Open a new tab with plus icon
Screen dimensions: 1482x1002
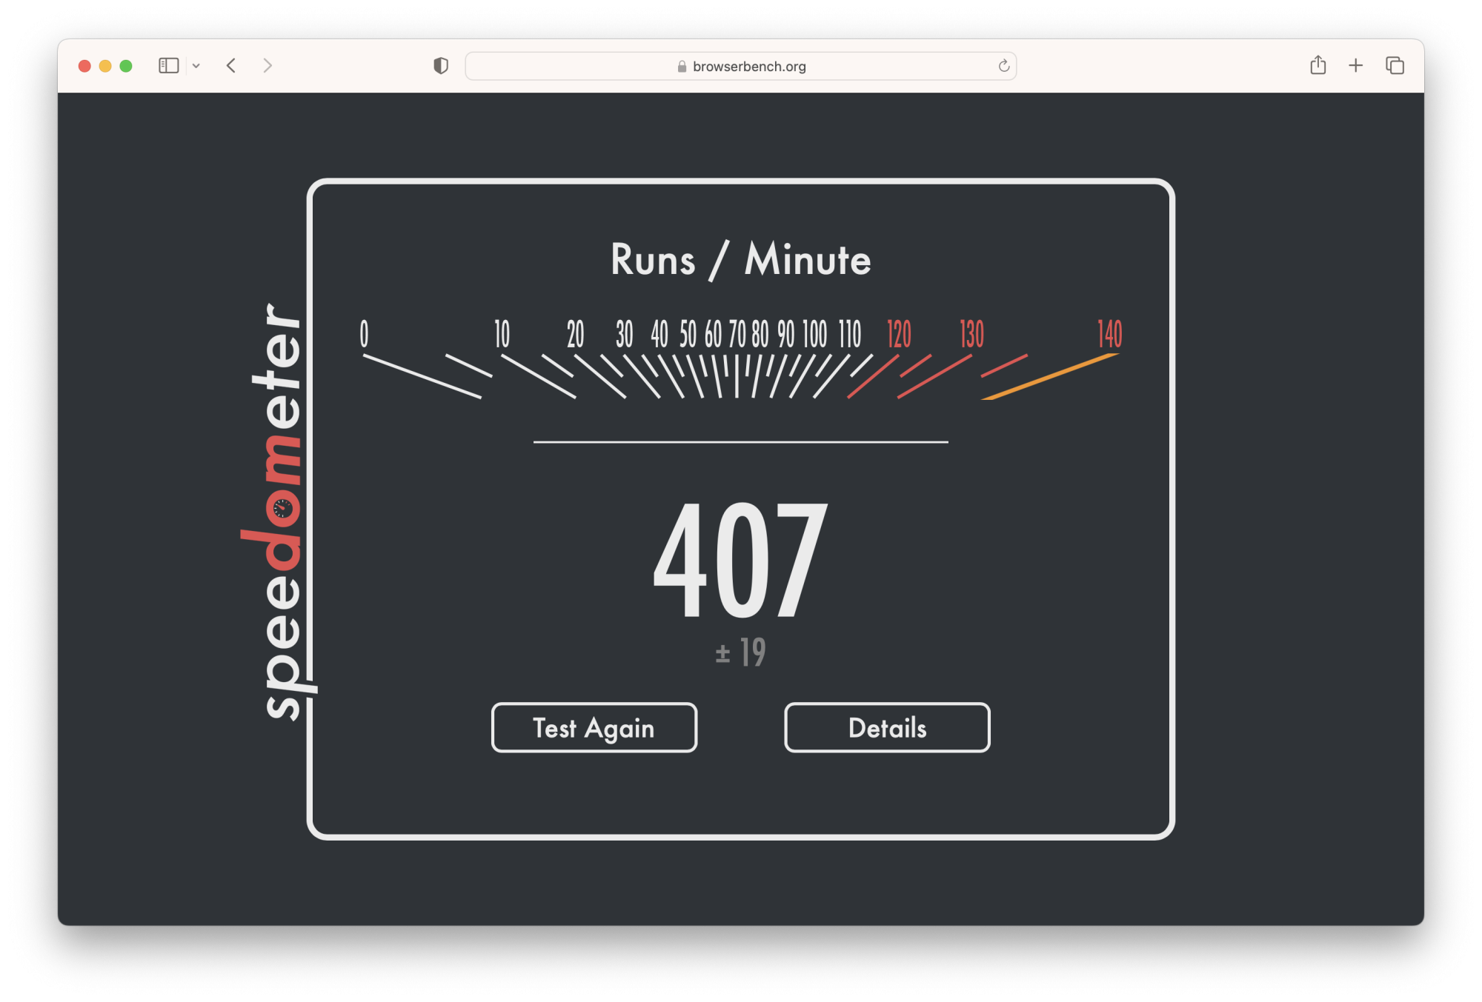click(1355, 66)
